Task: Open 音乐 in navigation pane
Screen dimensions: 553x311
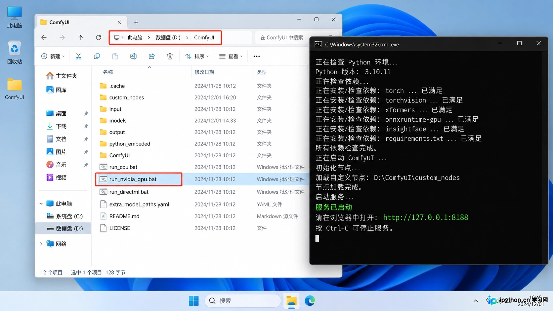Action: pos(56,165)
